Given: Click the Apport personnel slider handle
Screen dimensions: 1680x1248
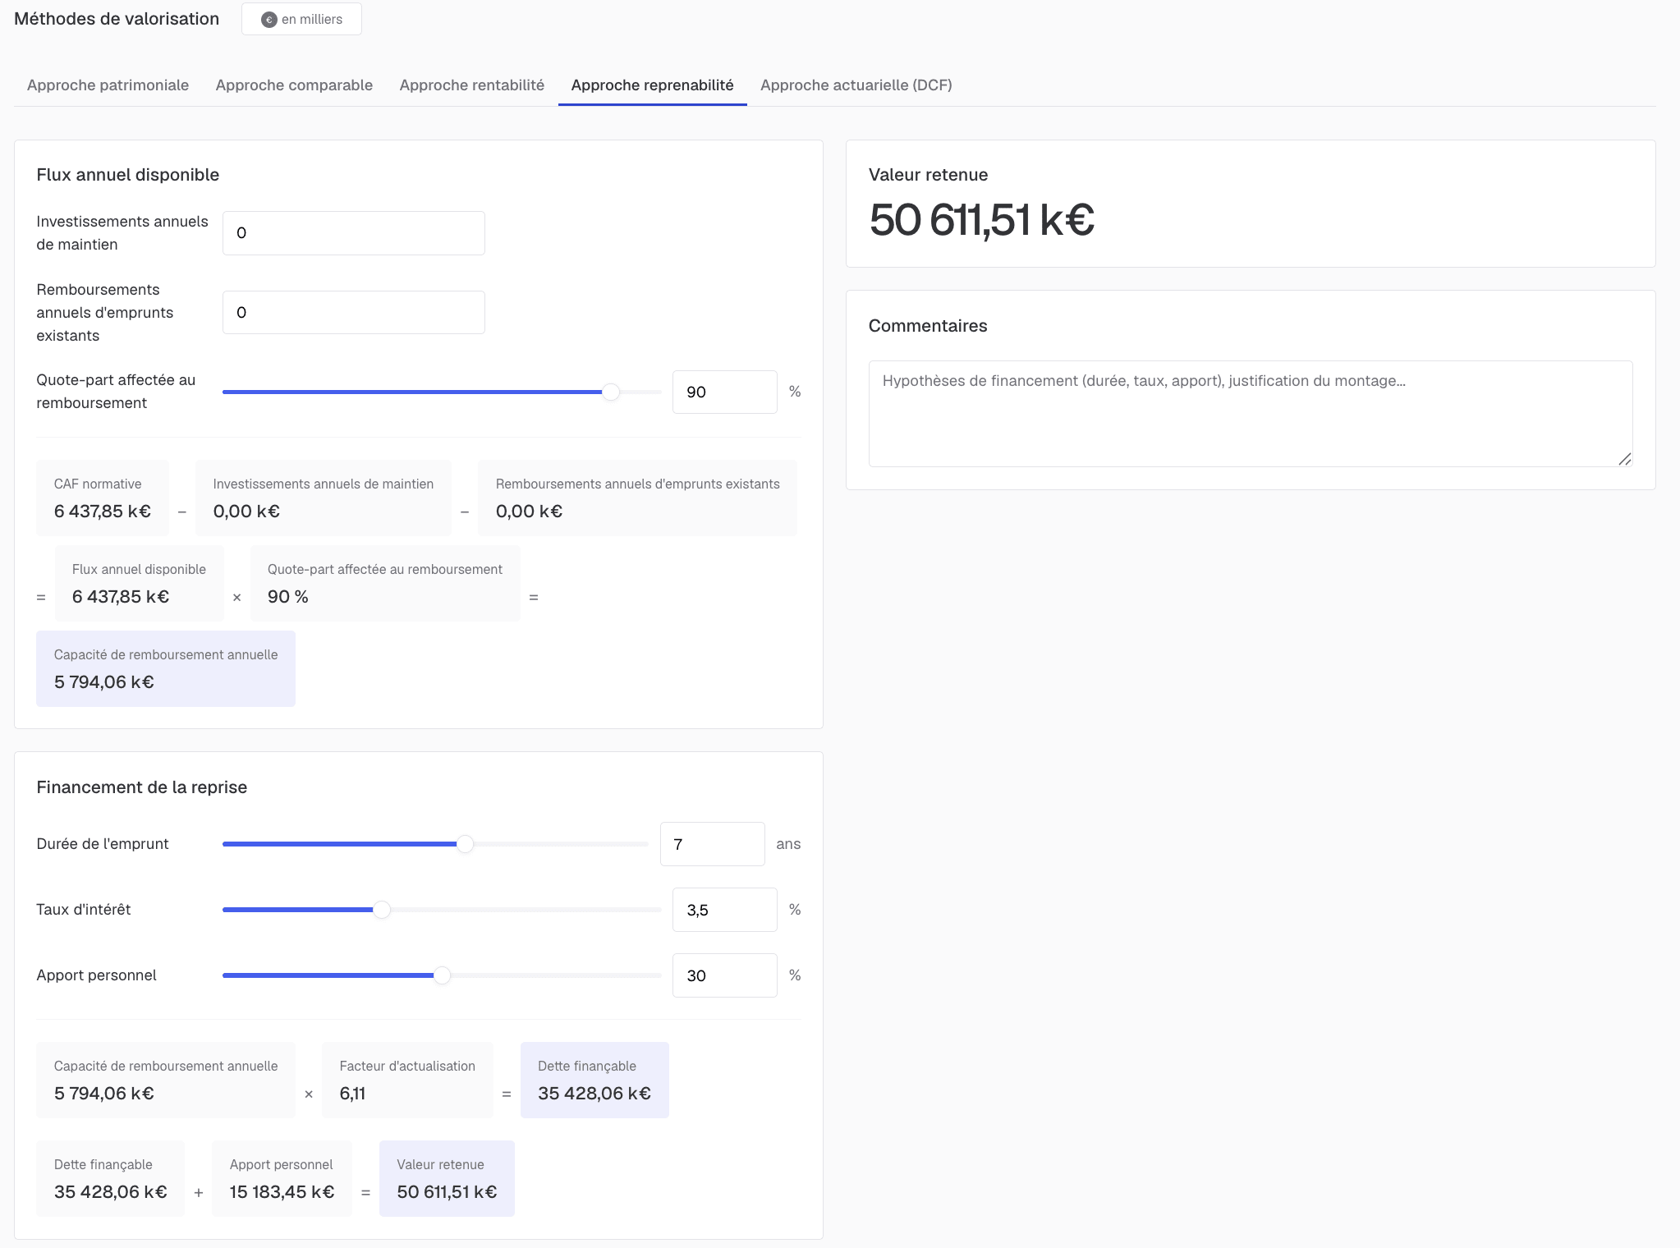Looking at the screenshot, I should 442,975.
